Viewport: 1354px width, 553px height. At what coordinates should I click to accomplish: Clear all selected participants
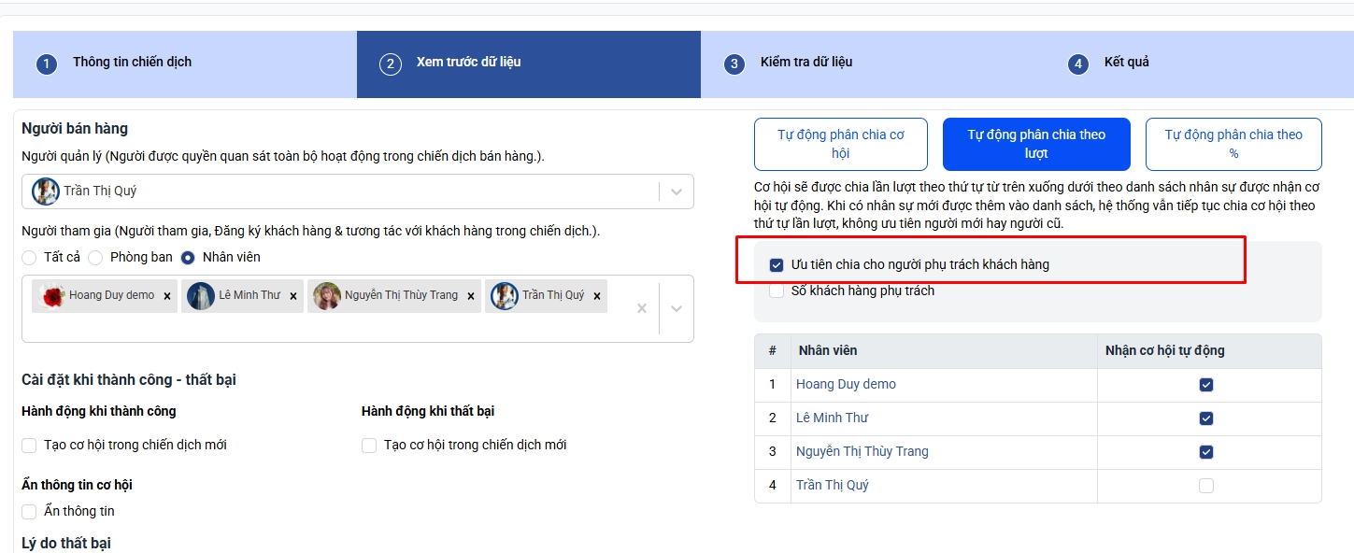[642, 308]
